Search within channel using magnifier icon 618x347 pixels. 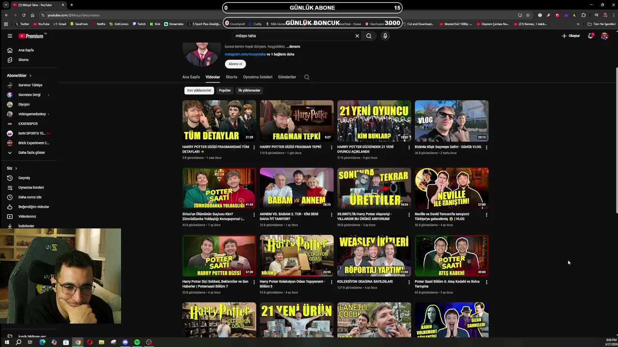(307, 77)
